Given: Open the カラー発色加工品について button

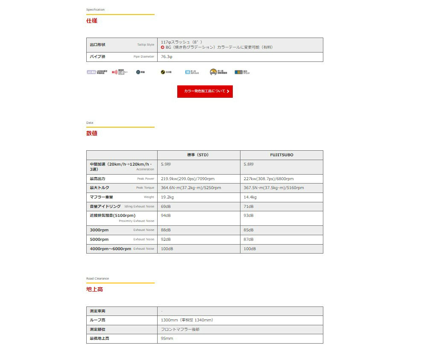Looking at the screenshot, I should pyautogui.click(x=205, y=91).
